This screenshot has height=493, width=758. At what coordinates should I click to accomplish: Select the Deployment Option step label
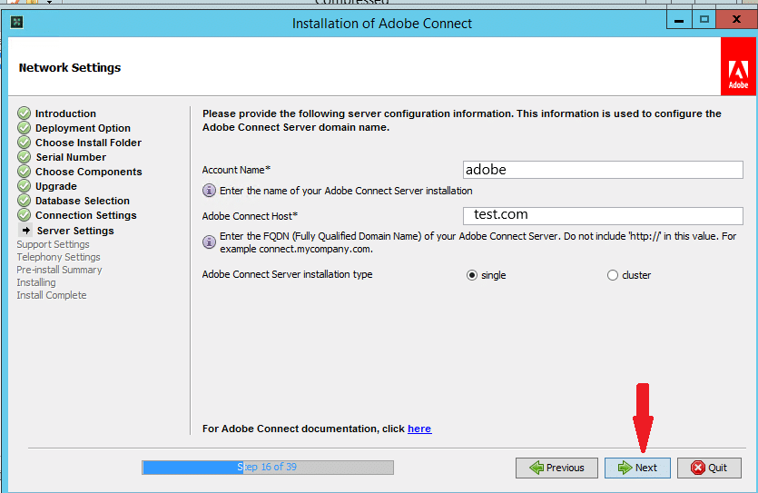click(x=83, y=128)
